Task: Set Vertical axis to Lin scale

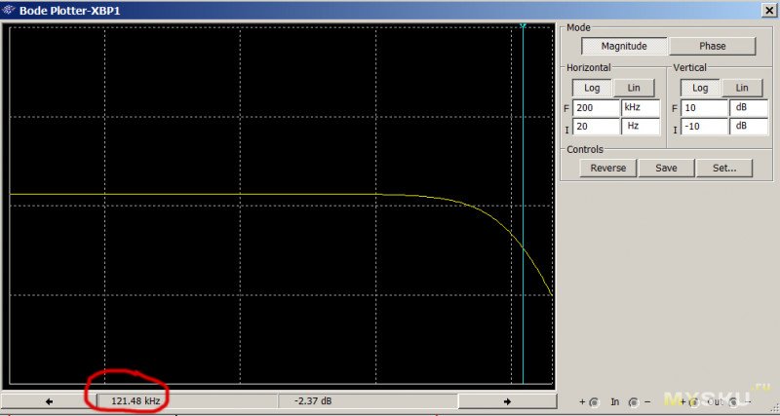Action: [x=742, y=88]
